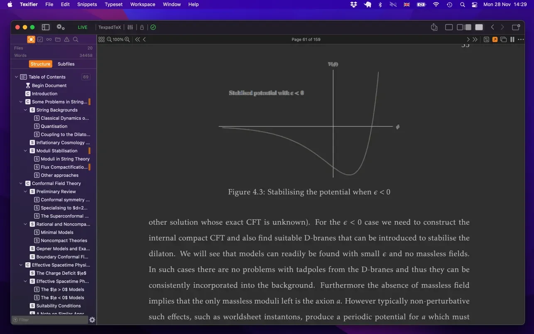
Task: Switch to editor-only layout view
Action: point(449,27)
